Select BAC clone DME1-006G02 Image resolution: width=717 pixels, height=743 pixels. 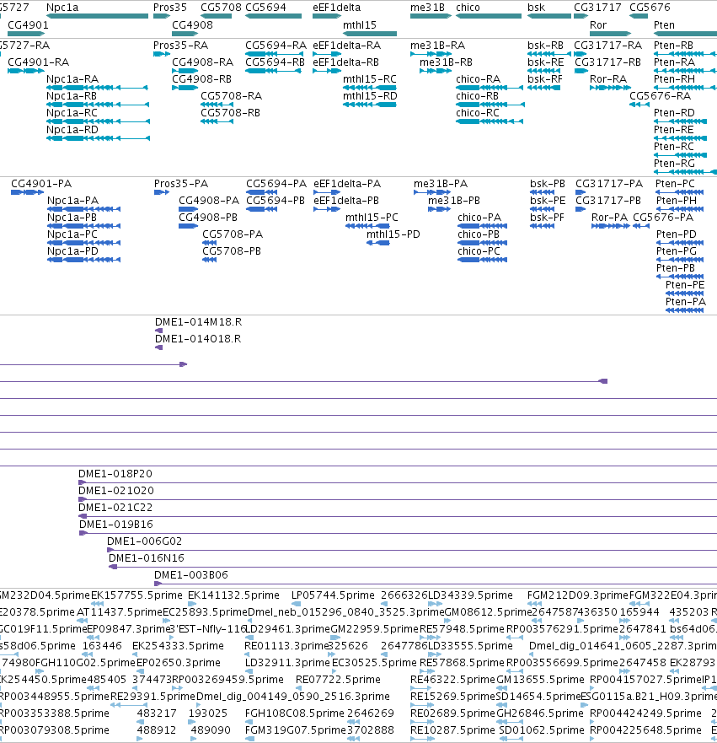click(x=144, y=541)
